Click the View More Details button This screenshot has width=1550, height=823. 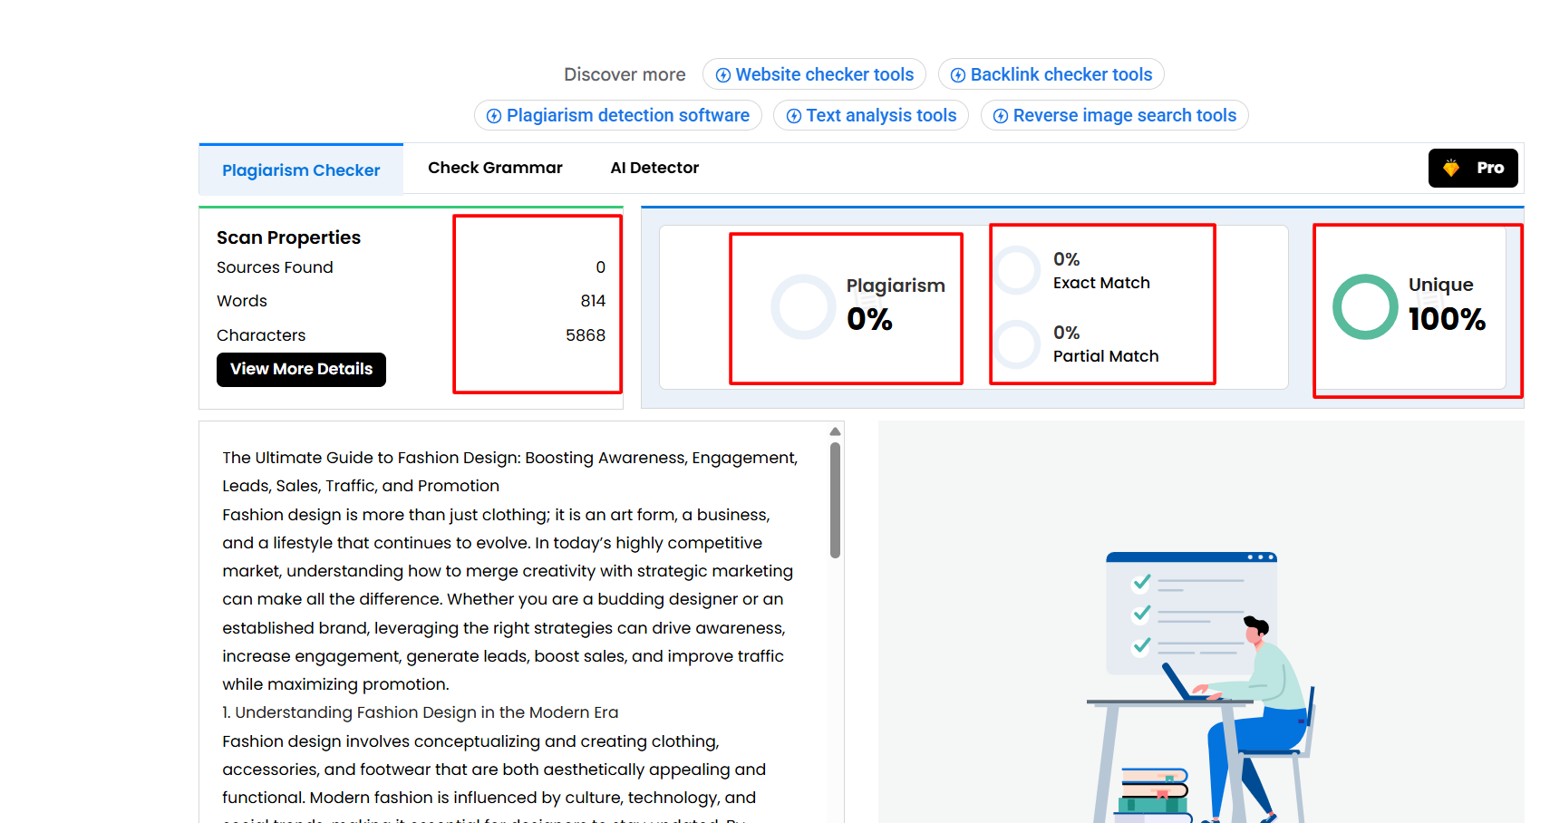click(301, 369)
